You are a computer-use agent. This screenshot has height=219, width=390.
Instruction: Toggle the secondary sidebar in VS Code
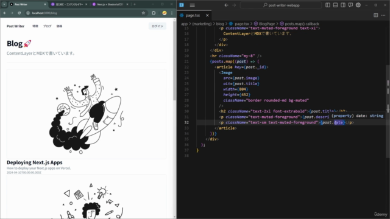pos(343,5)
